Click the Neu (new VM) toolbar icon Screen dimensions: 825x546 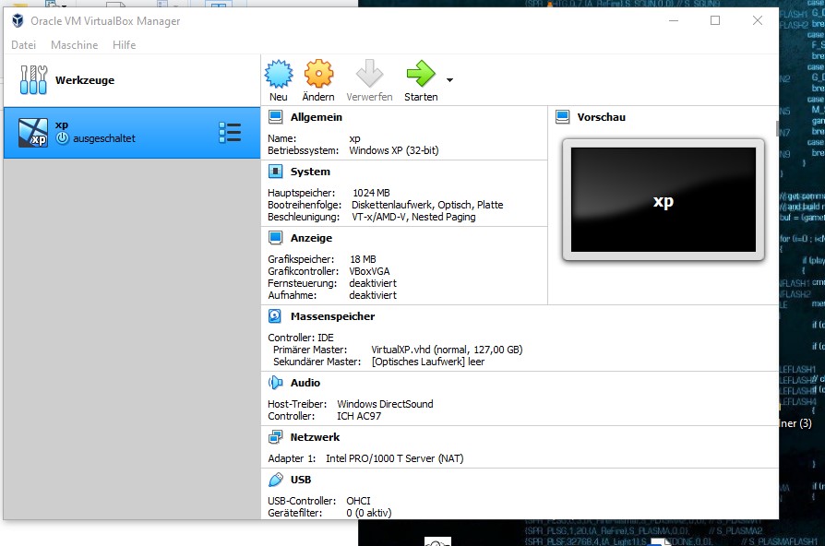click(279, 74)
